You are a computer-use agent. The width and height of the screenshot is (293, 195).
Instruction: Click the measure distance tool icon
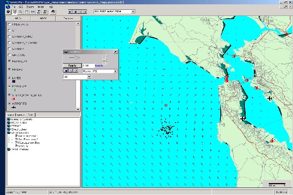tap(33, 12)
